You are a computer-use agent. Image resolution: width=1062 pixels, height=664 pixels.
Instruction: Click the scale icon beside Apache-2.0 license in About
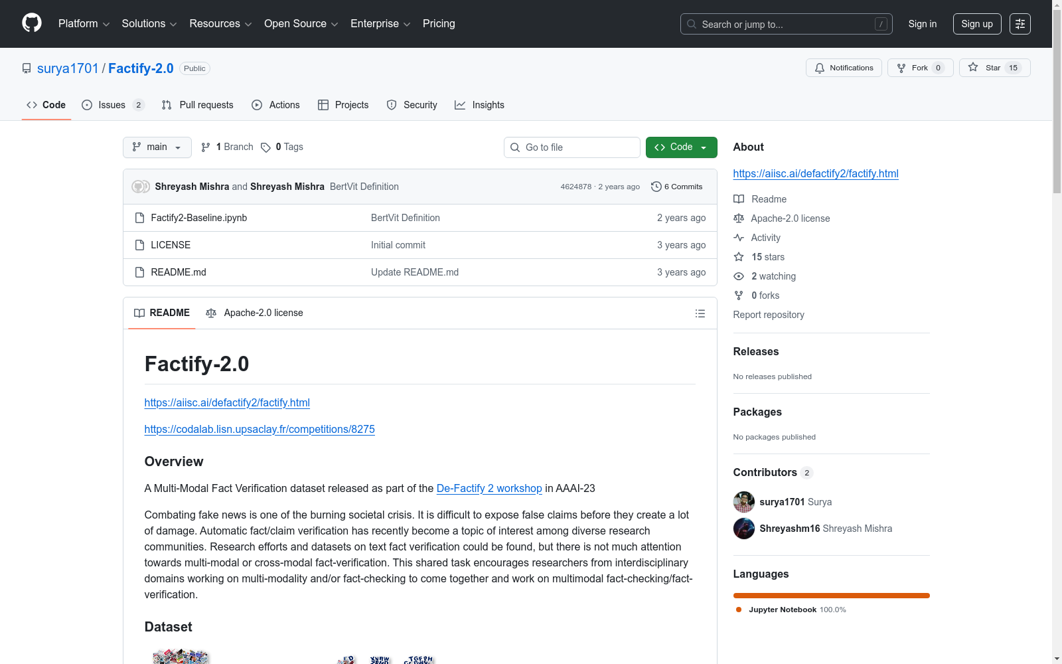coord(739,218)
